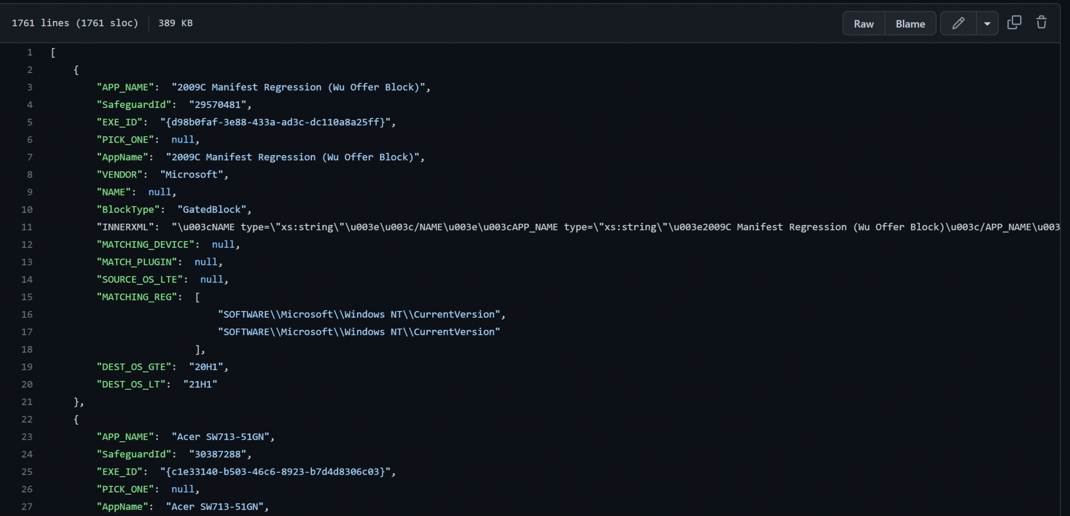Viewport: 1070px width, 516px height.
Task: Expand the edit options dropdown caret
Action: (987, 23)
